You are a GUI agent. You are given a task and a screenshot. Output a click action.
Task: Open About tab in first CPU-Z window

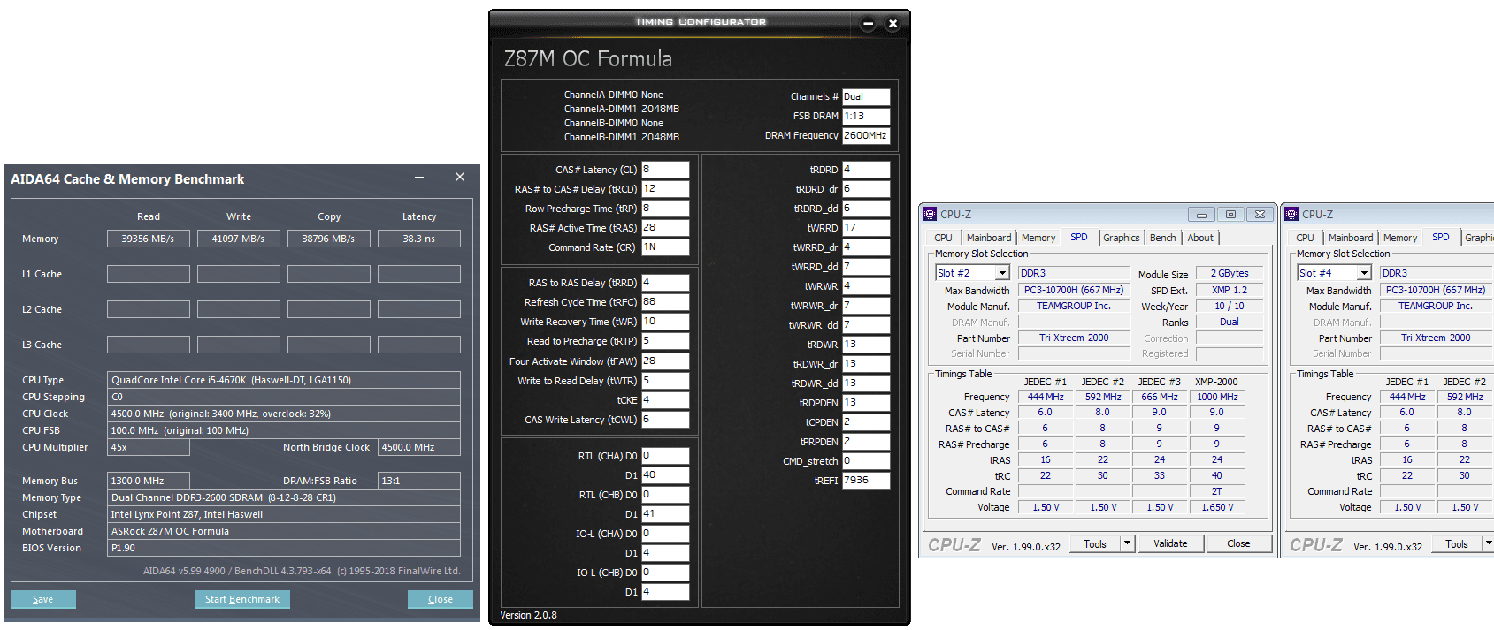pyautogui.click(x=1200, y=238)
